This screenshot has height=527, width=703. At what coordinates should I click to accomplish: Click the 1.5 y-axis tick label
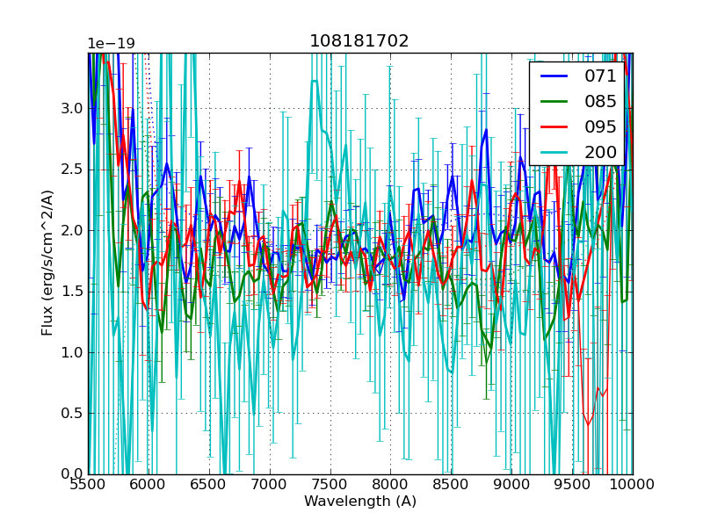[x=70, y=292]
